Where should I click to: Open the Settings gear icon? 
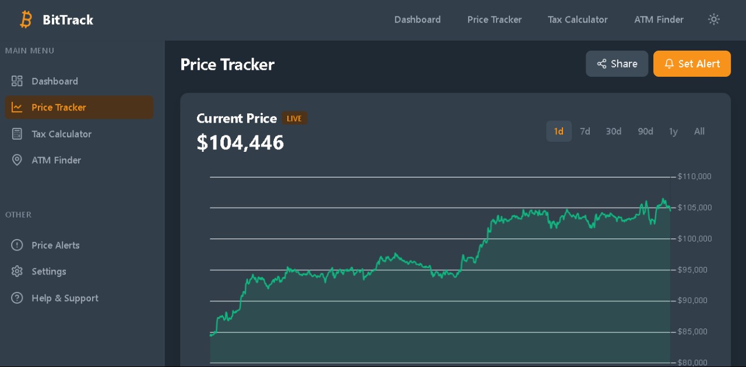(17, 271)
